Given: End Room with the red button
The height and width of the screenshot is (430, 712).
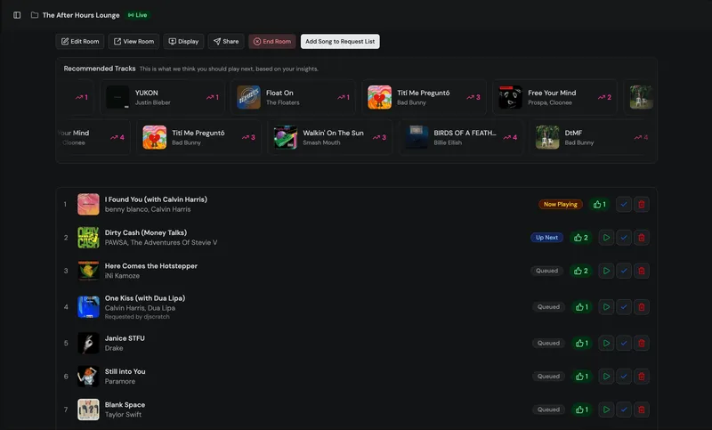Looking at the screenshot, I should [x=272, y=41].
